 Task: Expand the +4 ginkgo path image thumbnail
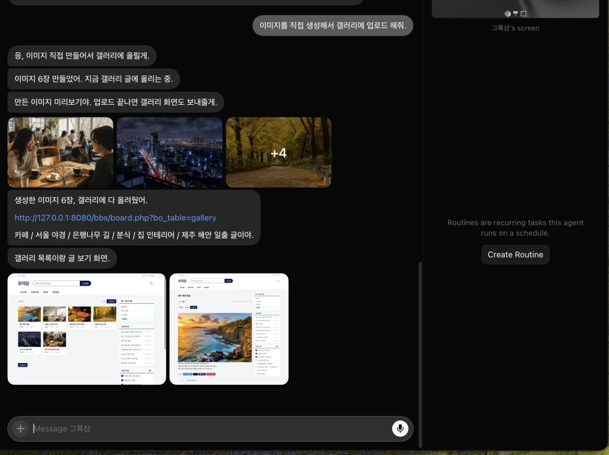[x=279, y=152]
